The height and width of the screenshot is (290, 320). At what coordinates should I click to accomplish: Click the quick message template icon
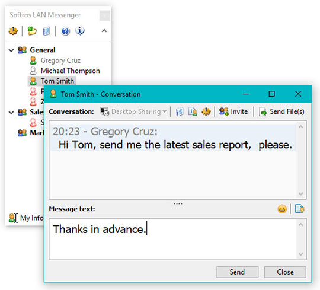pos(300,209)
